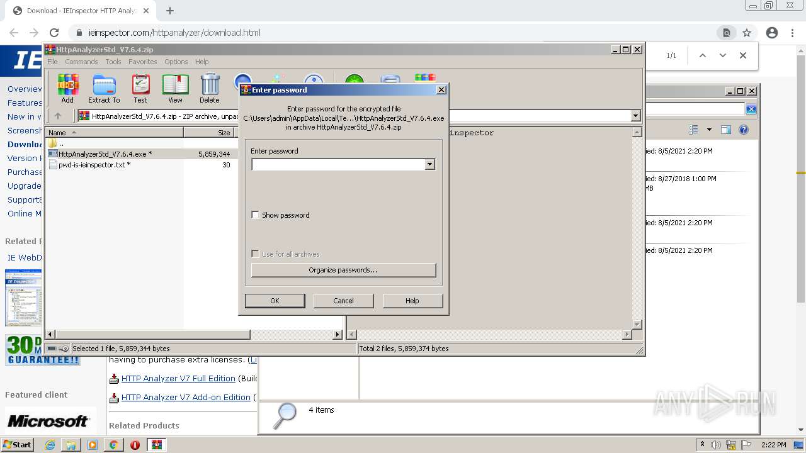This screenshot has height=453, width=806.
Task: Launch Internet Explorer from taskbar
Action: click(x=50, y=445)
